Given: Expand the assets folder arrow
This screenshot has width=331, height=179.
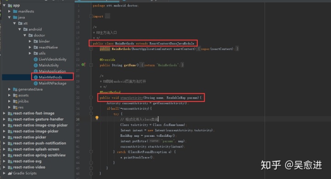Looking at the screenshot, I should click(9, 95).
